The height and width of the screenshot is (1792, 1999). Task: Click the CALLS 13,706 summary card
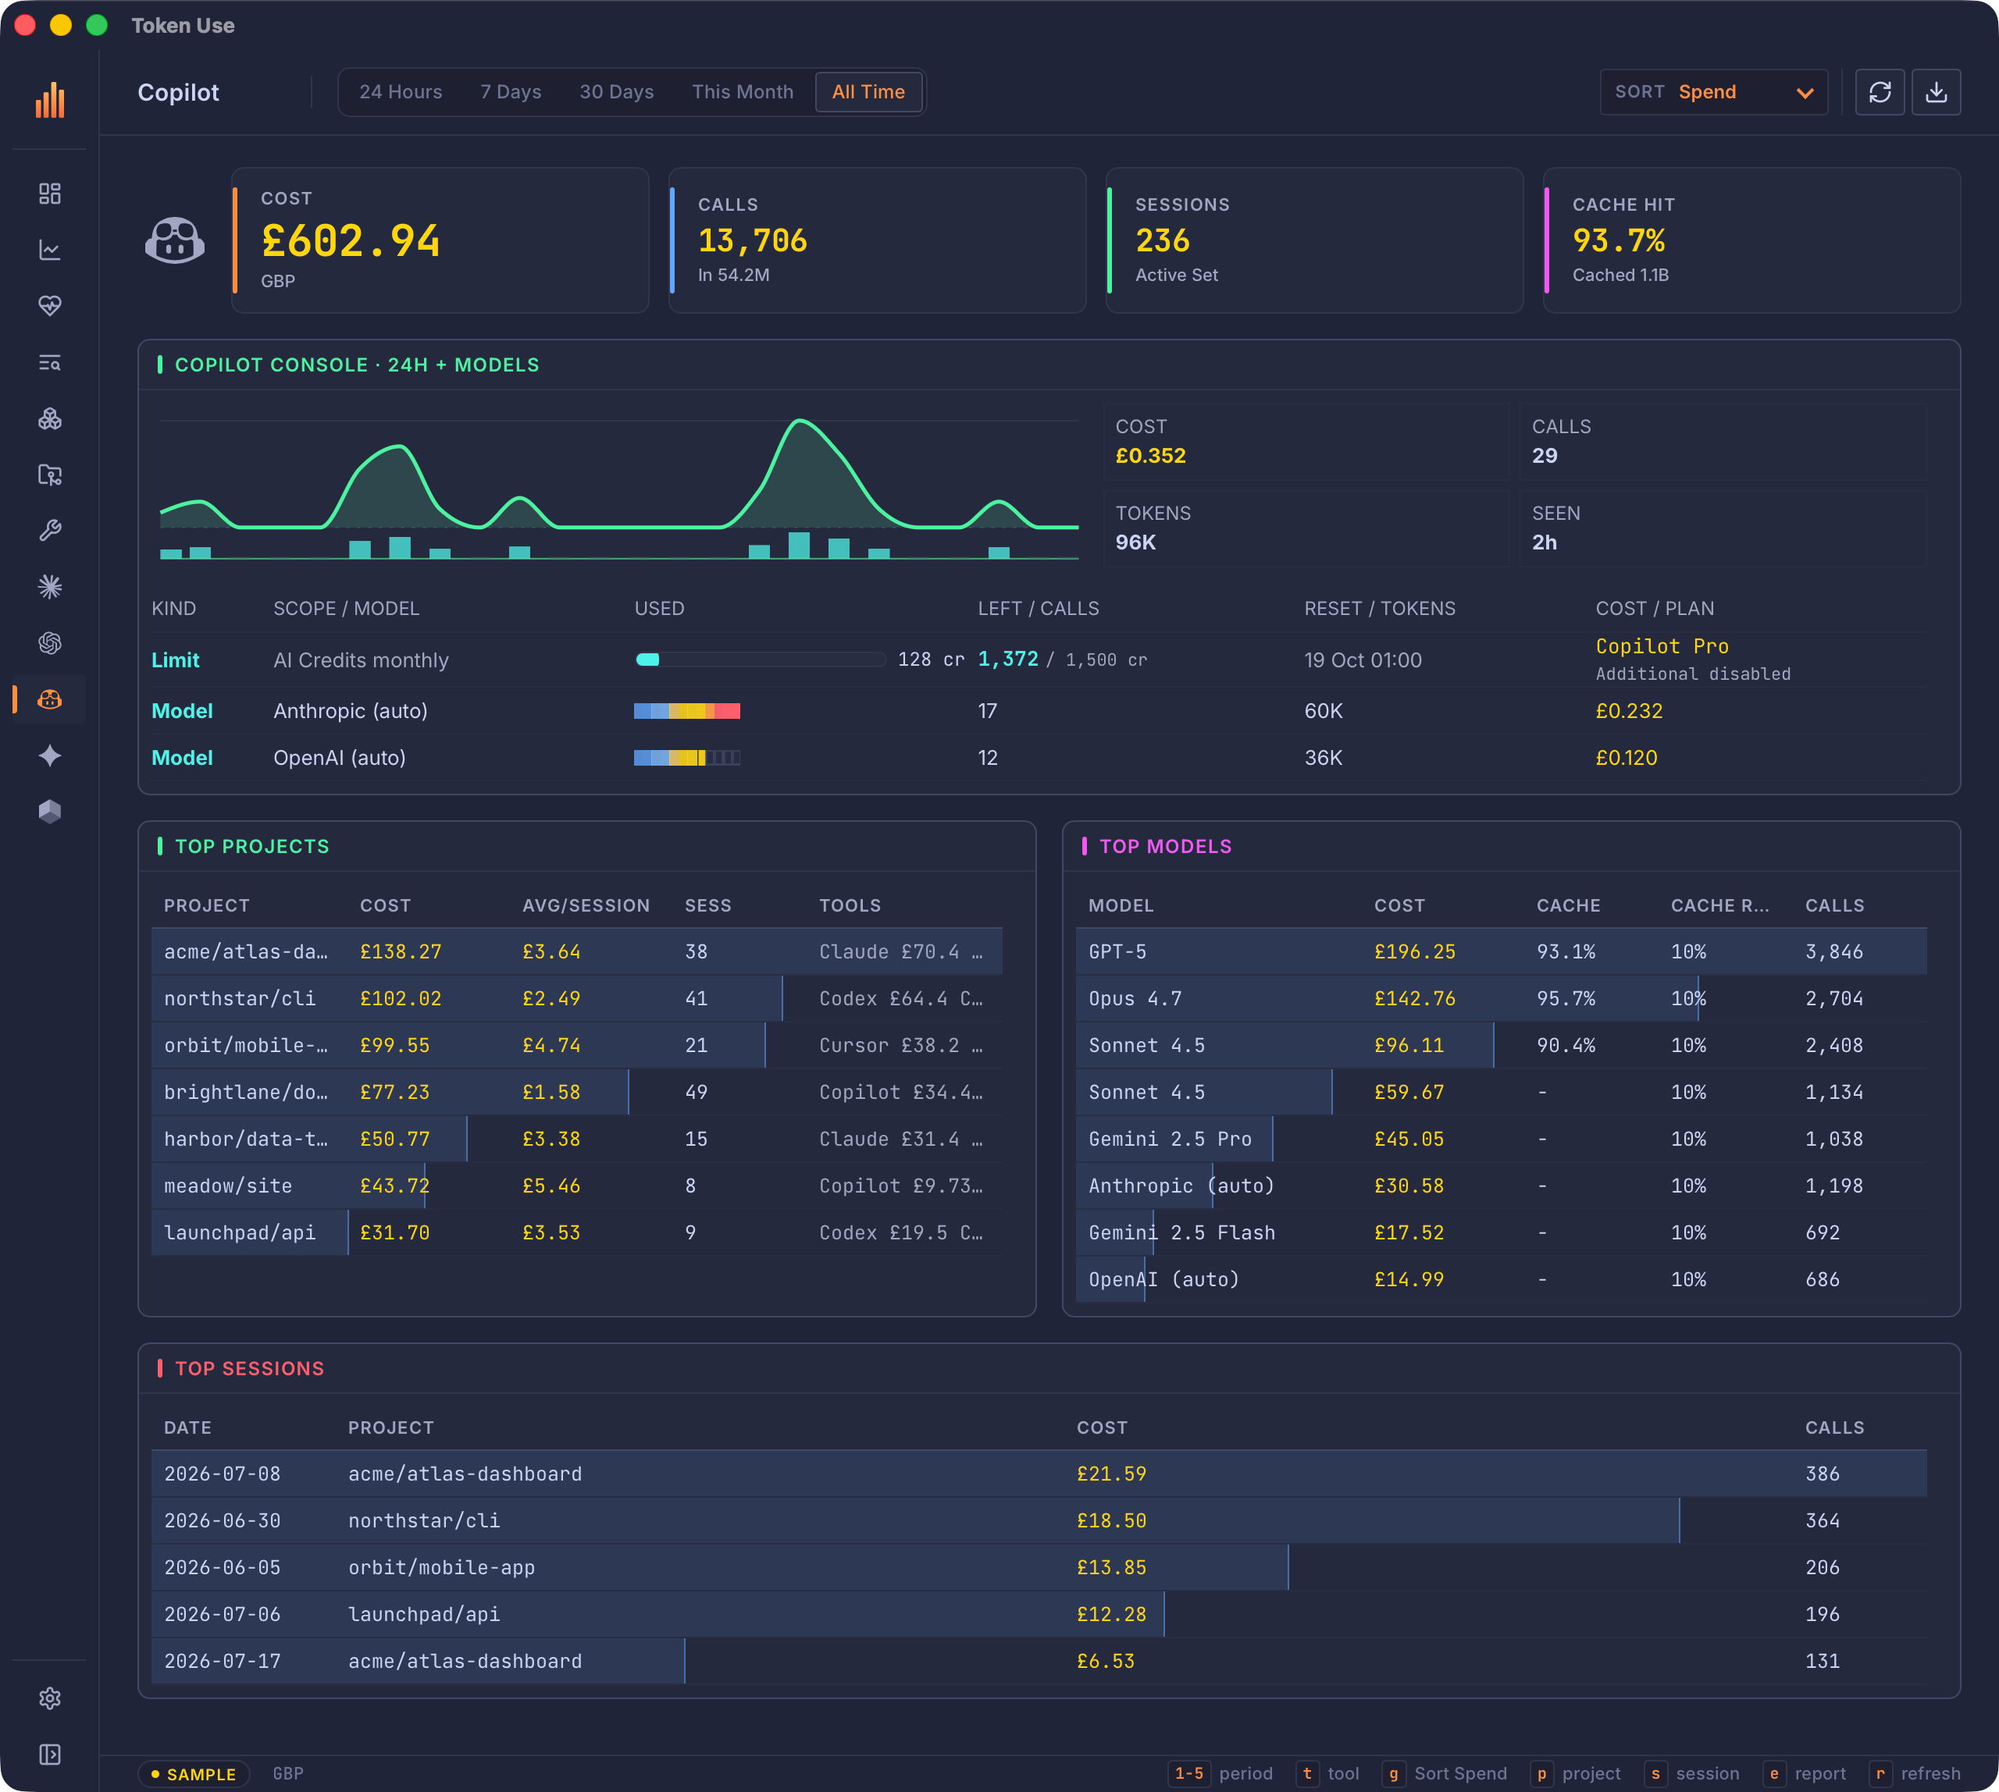tap(877, 240)
